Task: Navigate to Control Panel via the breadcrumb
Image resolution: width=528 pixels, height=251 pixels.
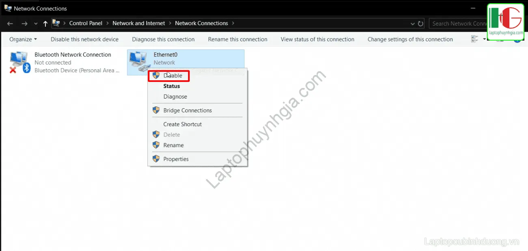Action: click(x=86, y=23)
